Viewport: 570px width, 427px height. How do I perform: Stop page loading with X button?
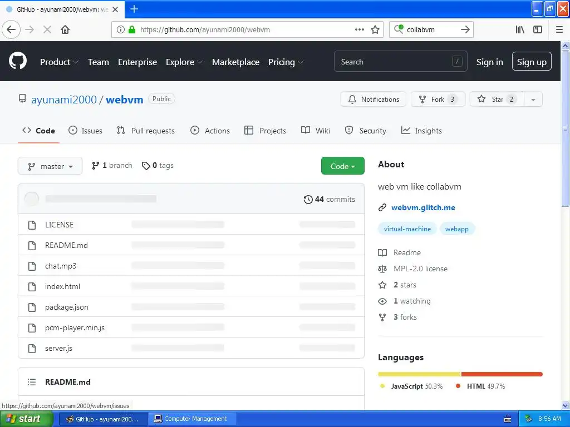click(47, 29)
